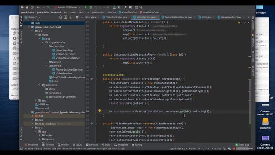Click the Open folder toolbar icon
Screen dimensions: 275x155
click(x=22, y=7)
